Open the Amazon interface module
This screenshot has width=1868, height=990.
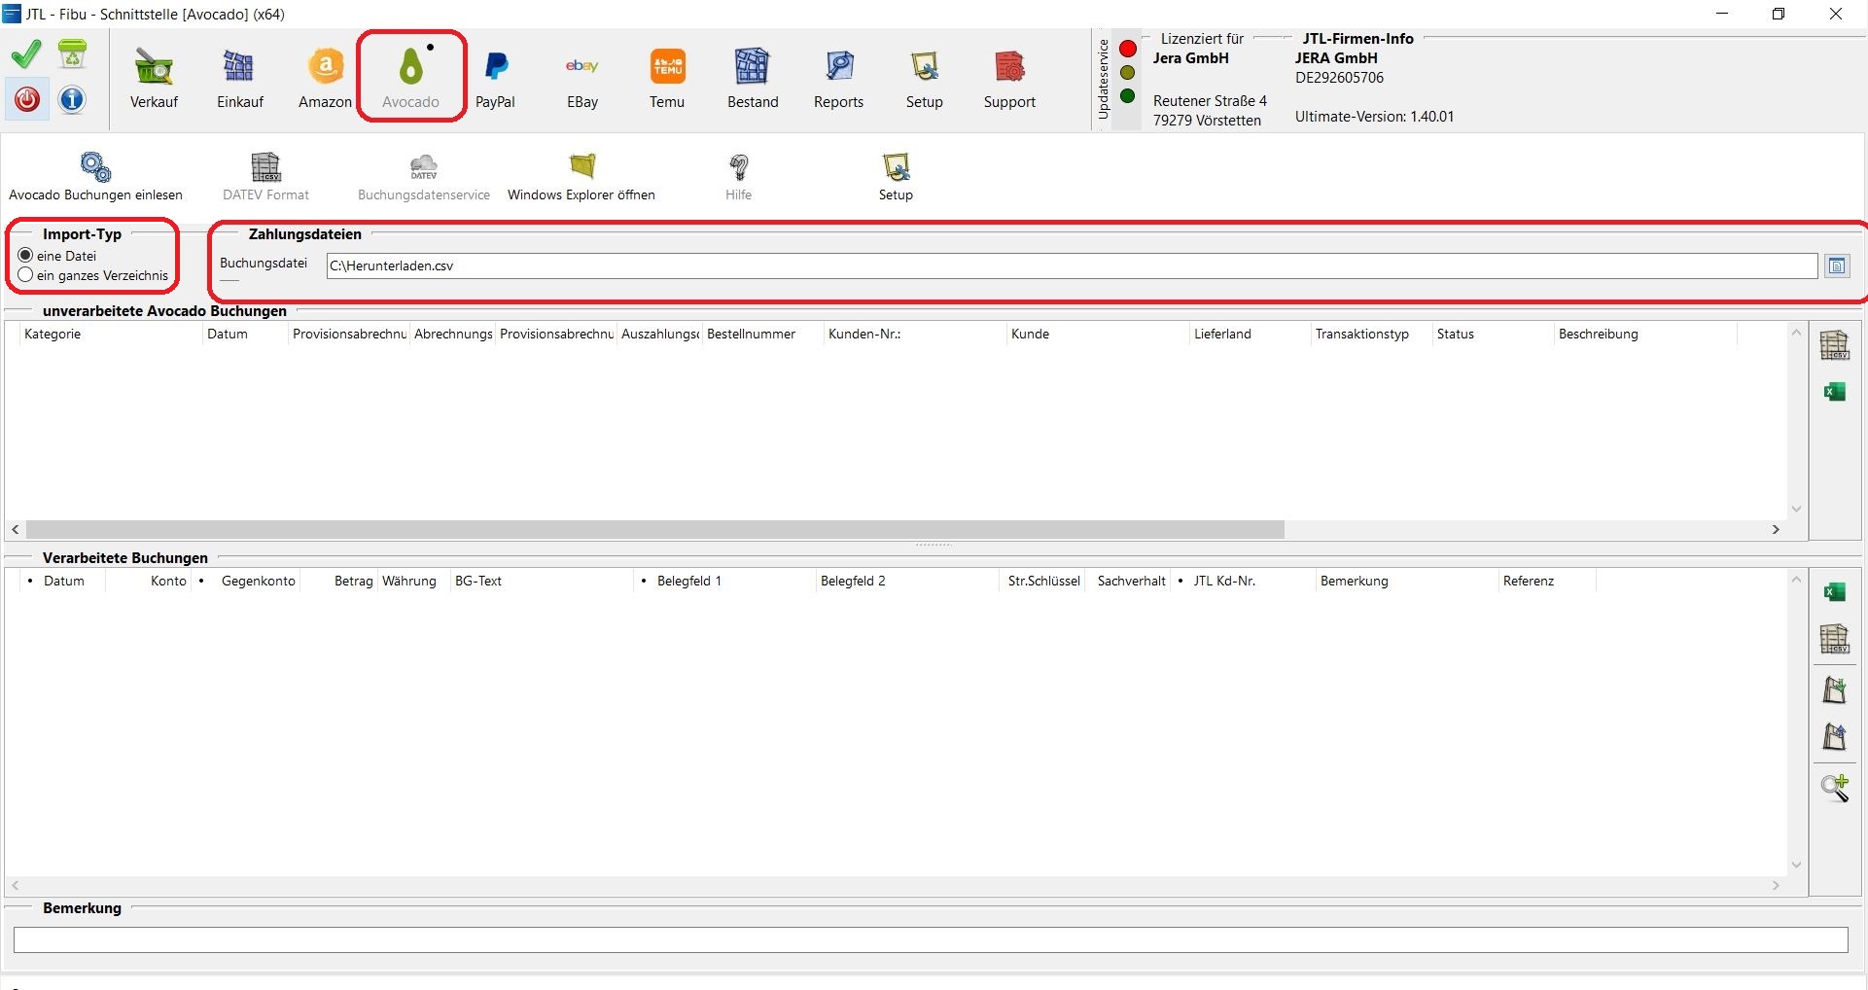click(x=325, y=78)
